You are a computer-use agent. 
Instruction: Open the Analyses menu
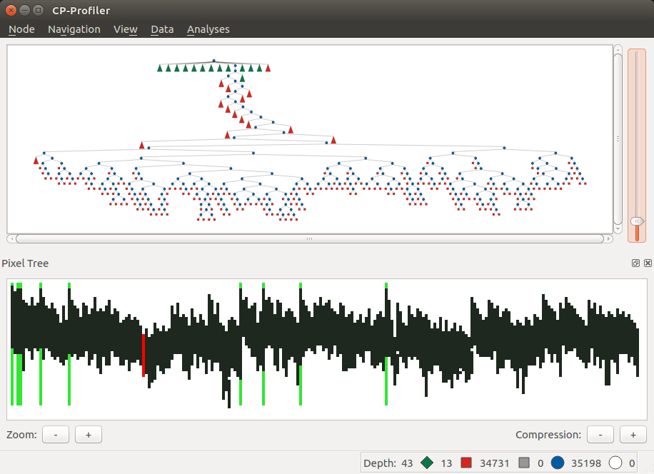pos(208,29)
